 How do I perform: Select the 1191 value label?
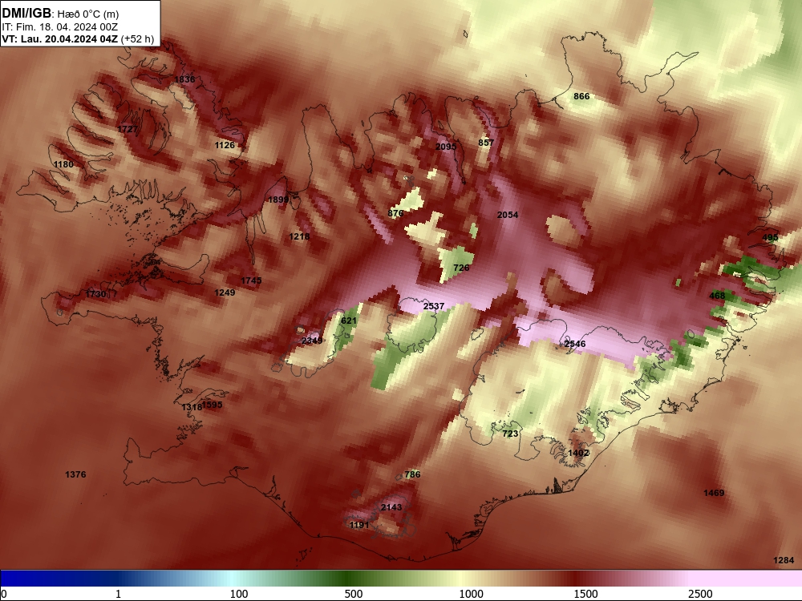pos(359,525)
